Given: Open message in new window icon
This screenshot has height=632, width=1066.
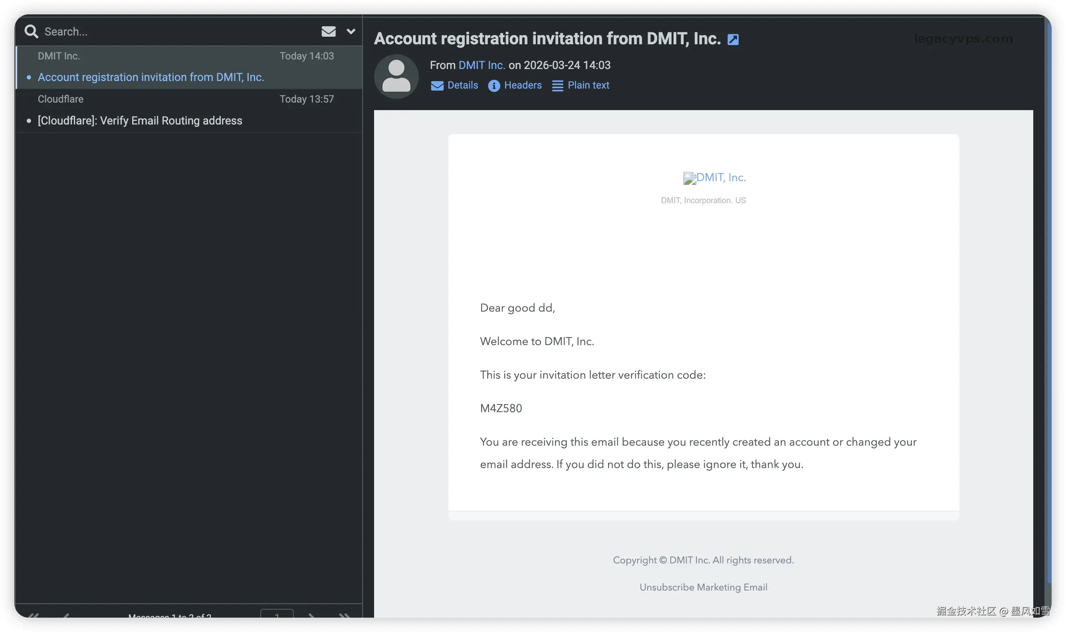Looking at the screenshot, I should pyautogui.click(x=732, y=39).
